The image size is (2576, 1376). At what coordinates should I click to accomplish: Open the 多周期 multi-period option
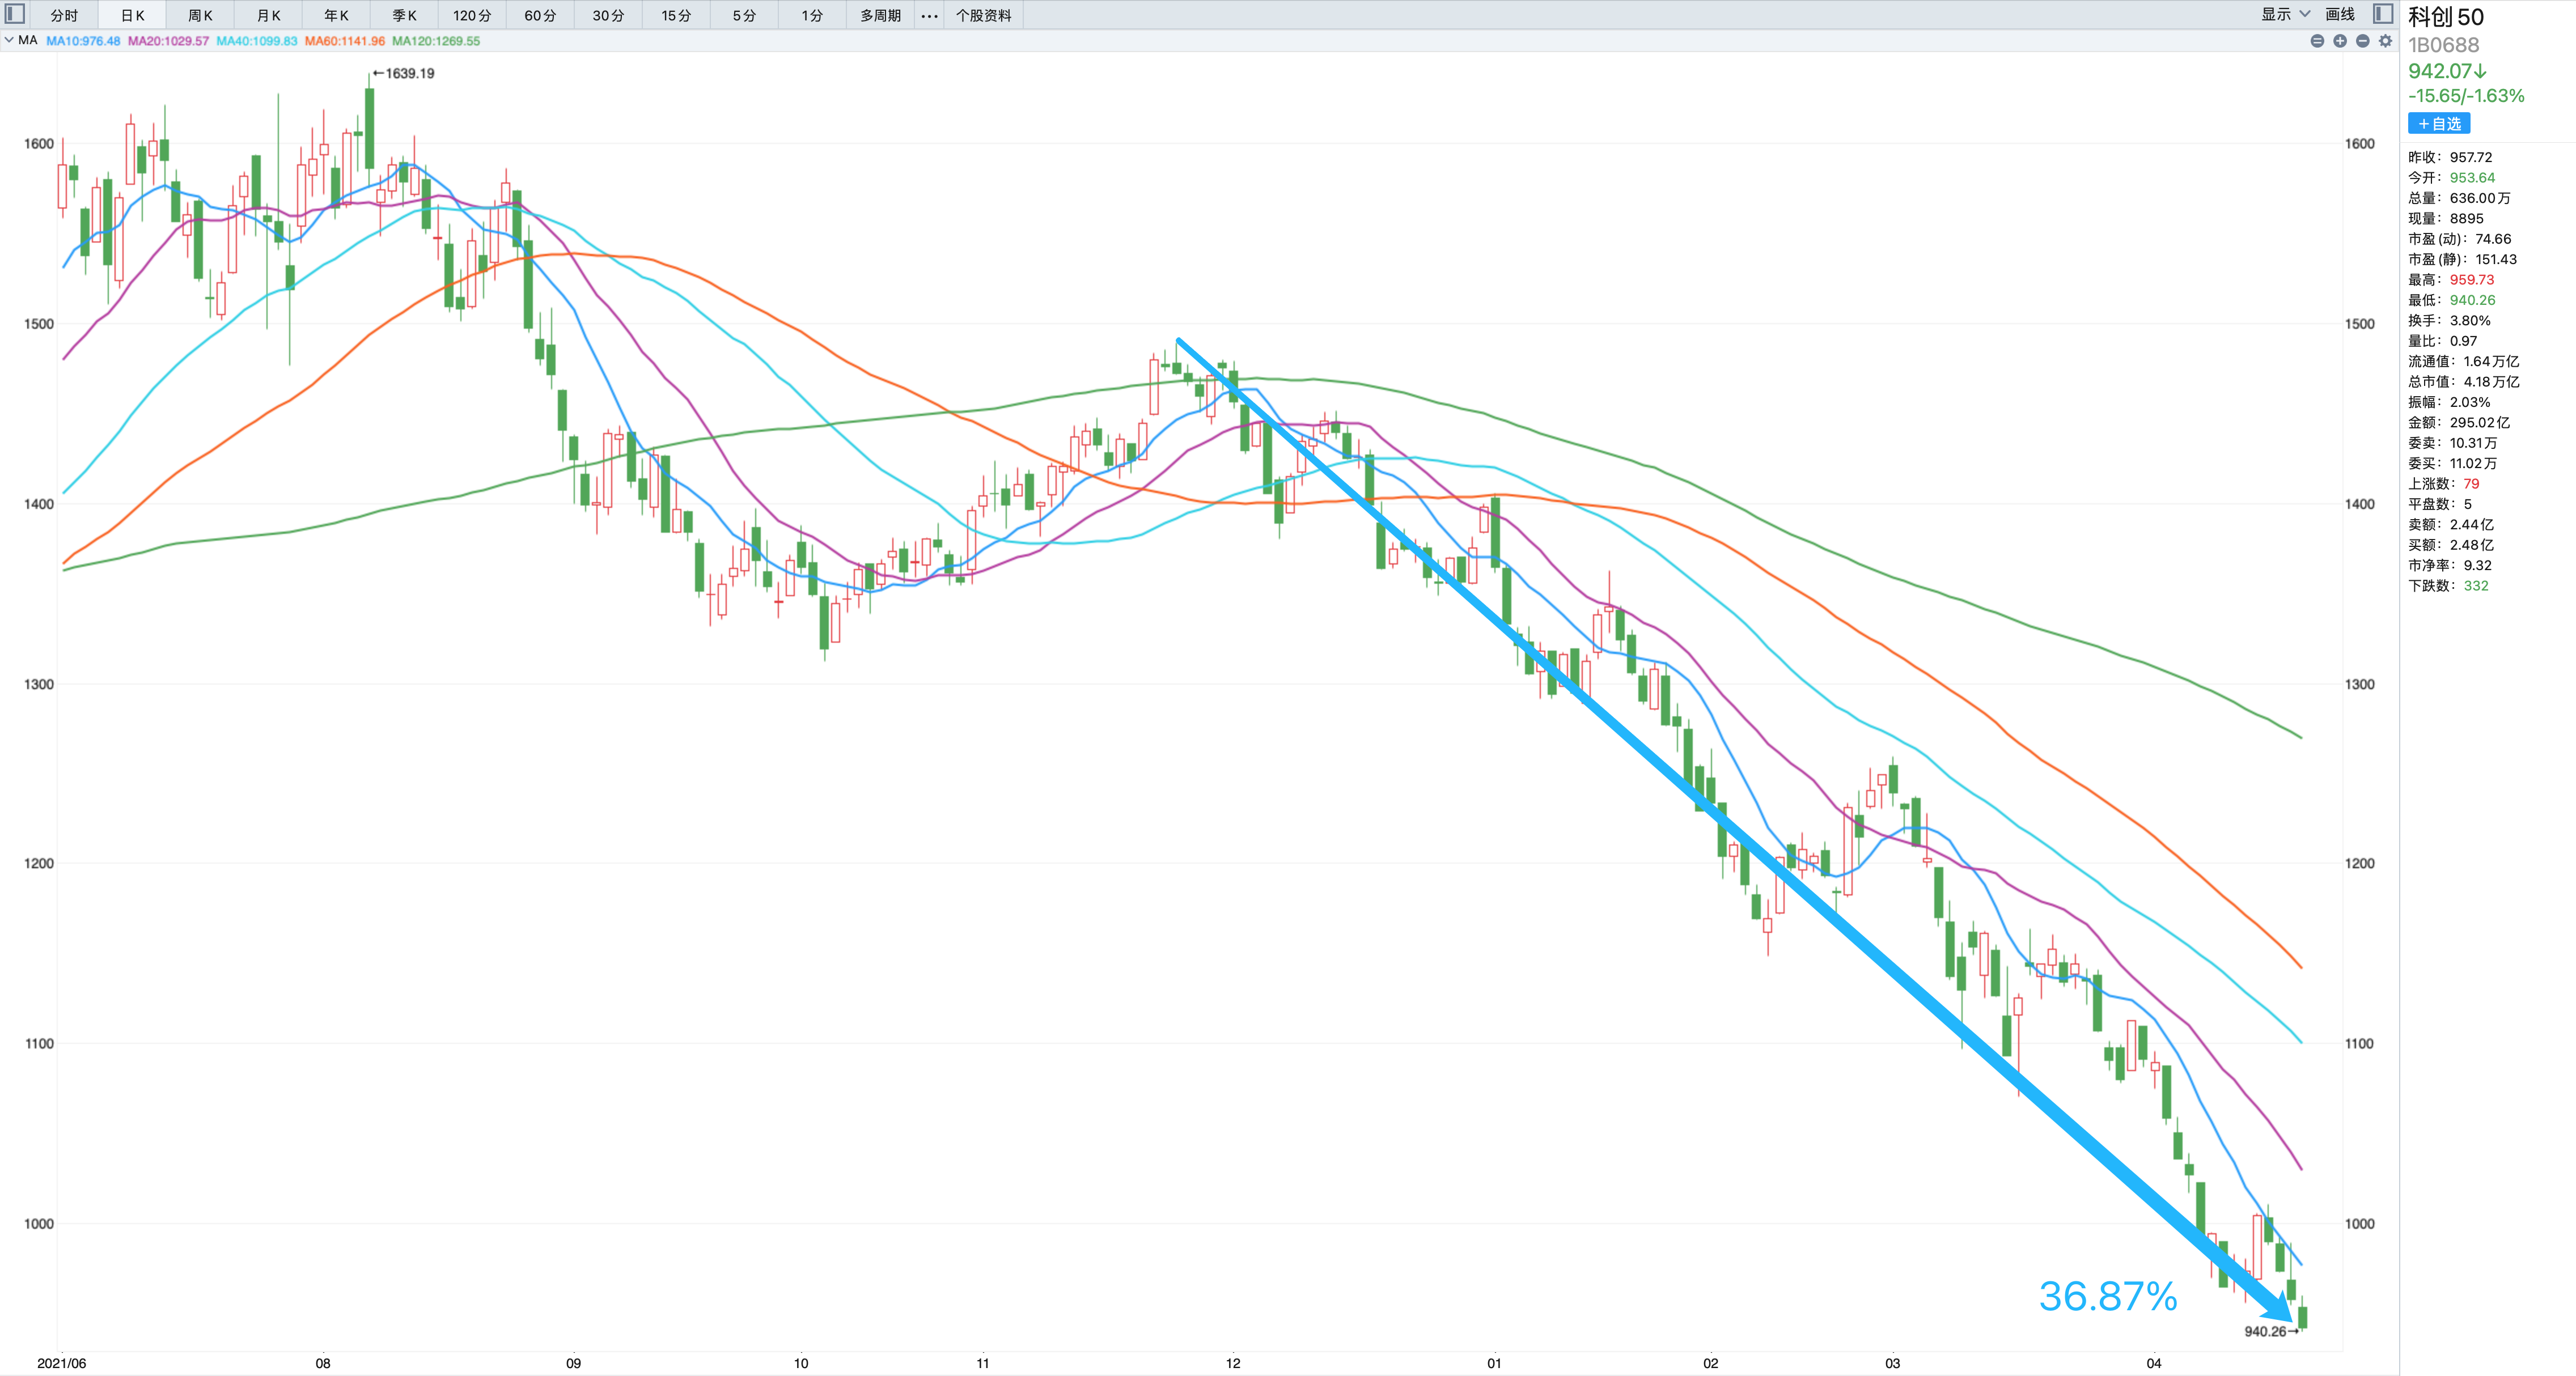coord(880,15)
